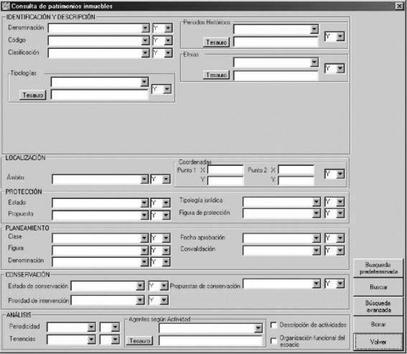Open the operator dropdown beside Tenencias
Screen dimensions: 407x354
(x=115, y=340)
